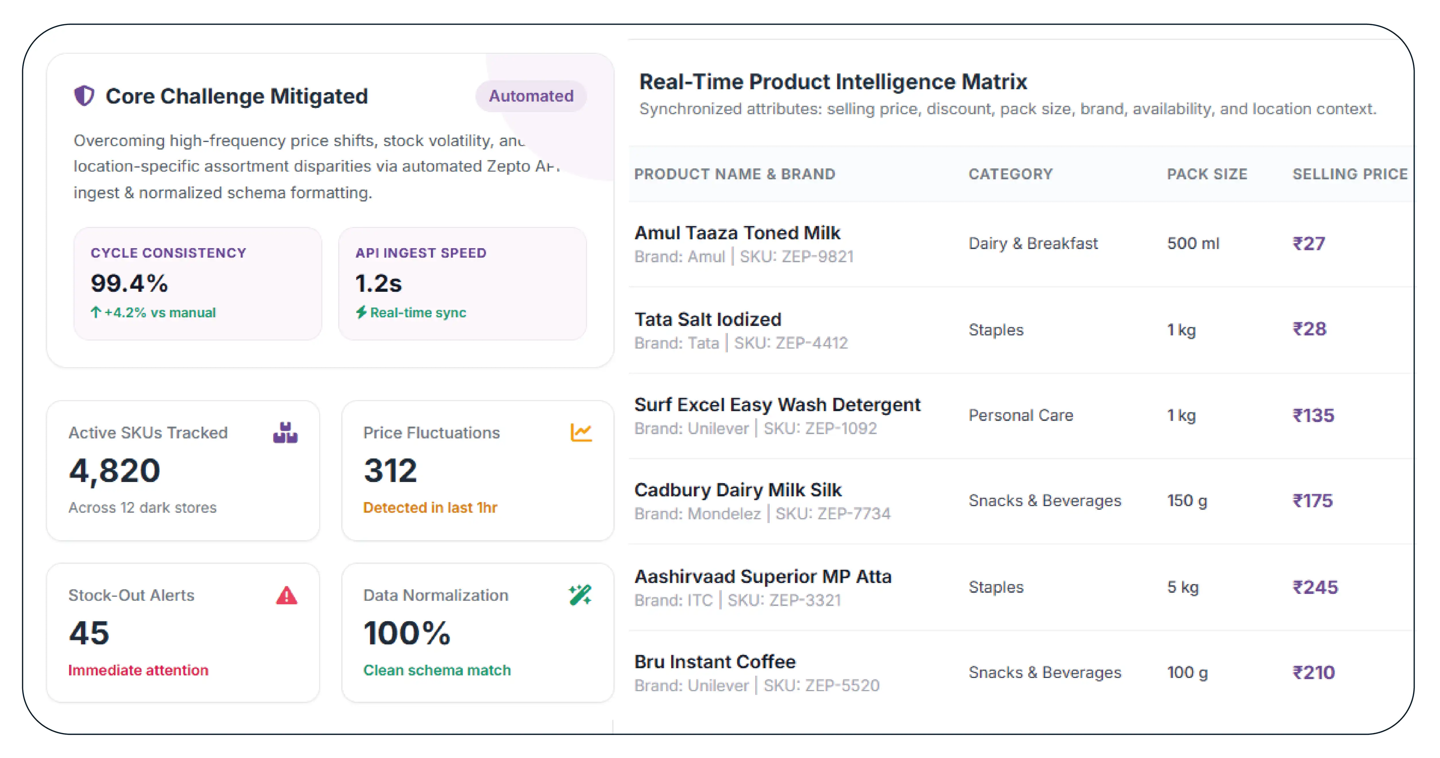
Task: Select the PRODUCT NAME & BRAND column header
Action: (735, 174)
